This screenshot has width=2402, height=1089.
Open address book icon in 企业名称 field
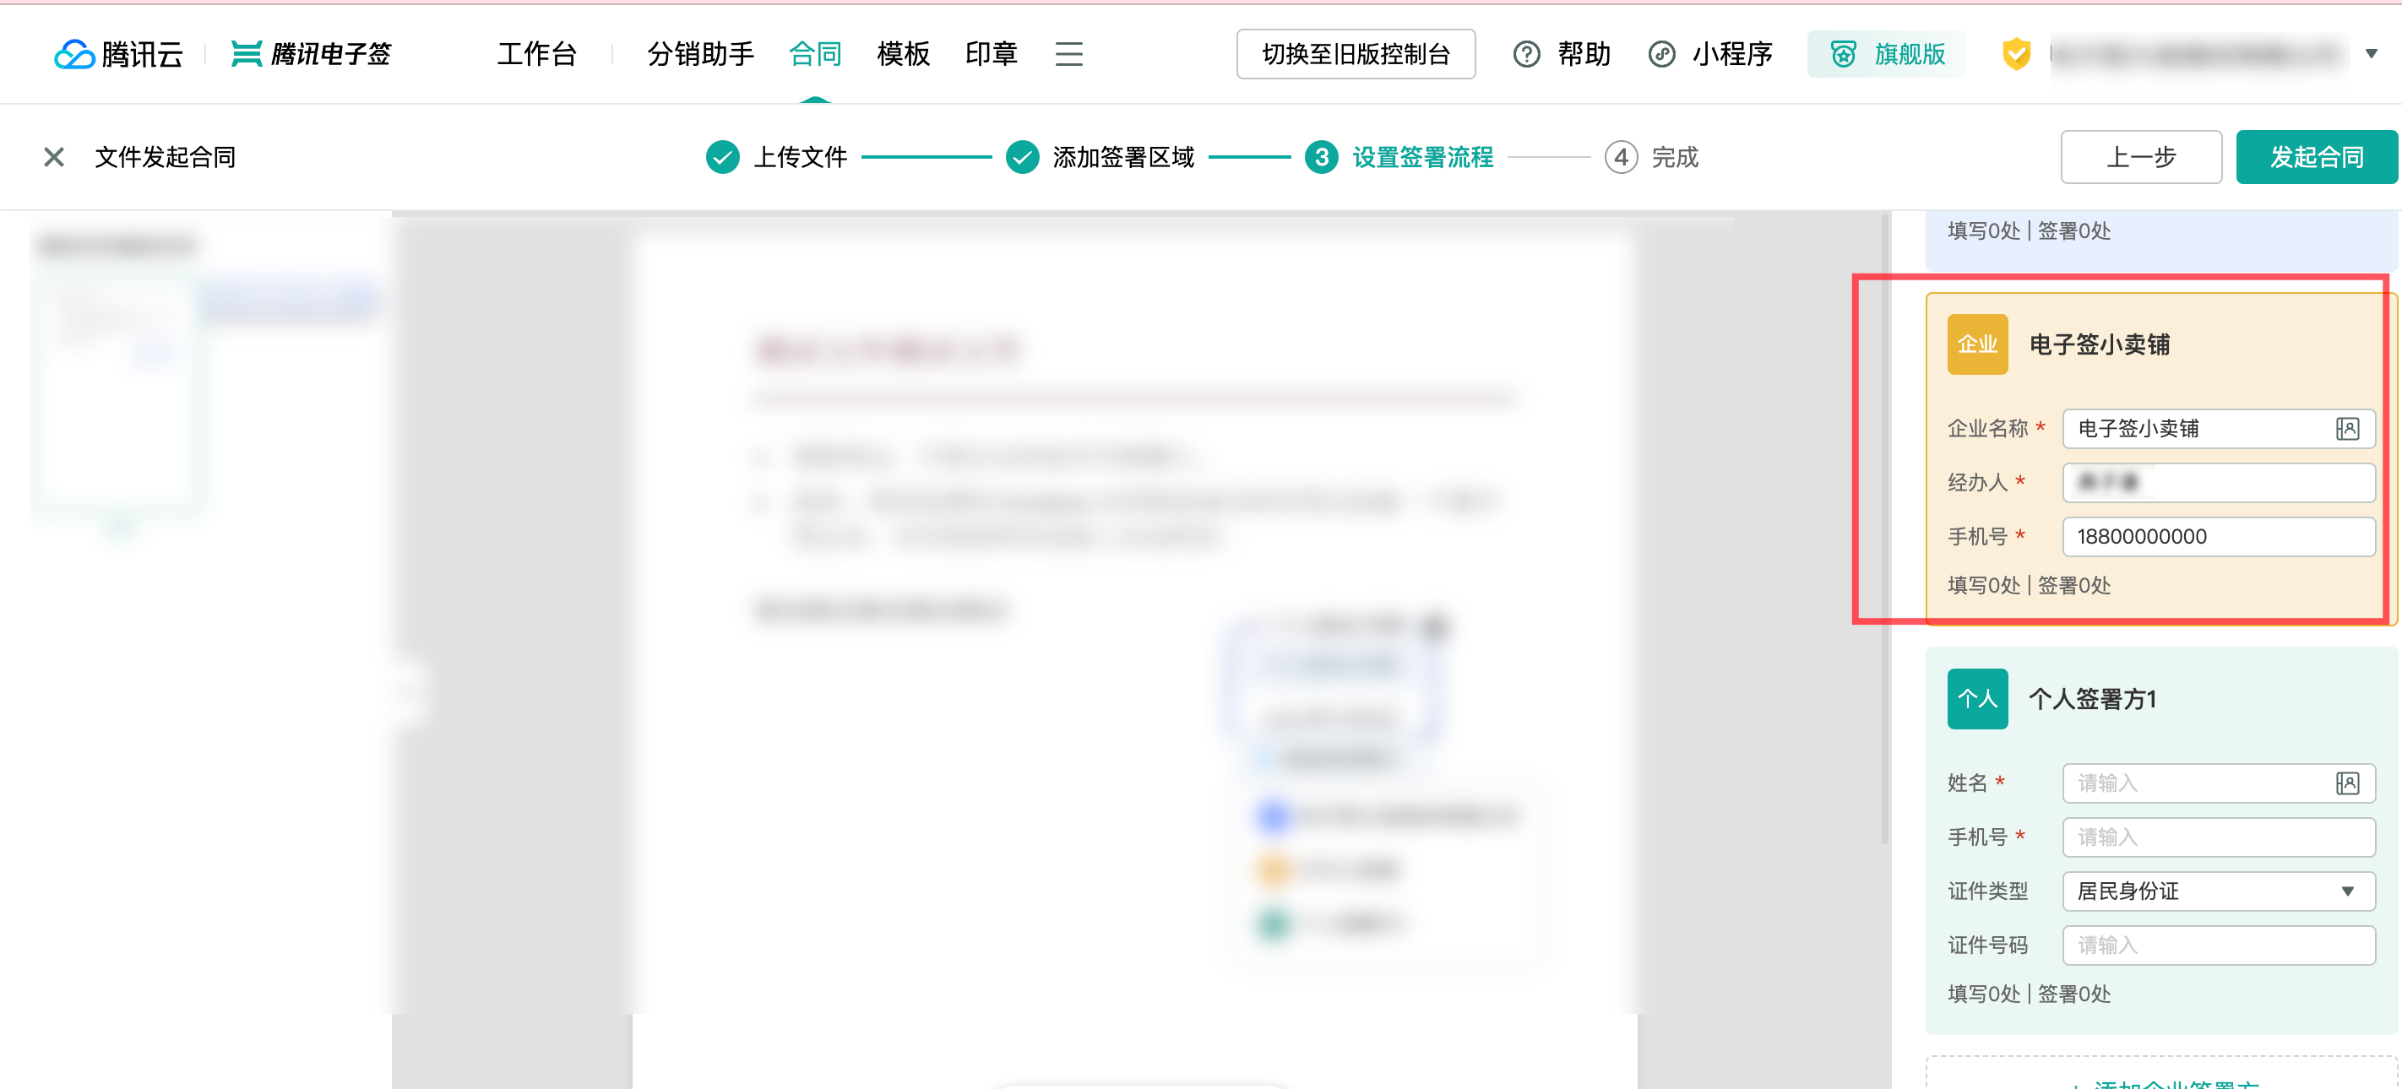tap(2348, 428)
